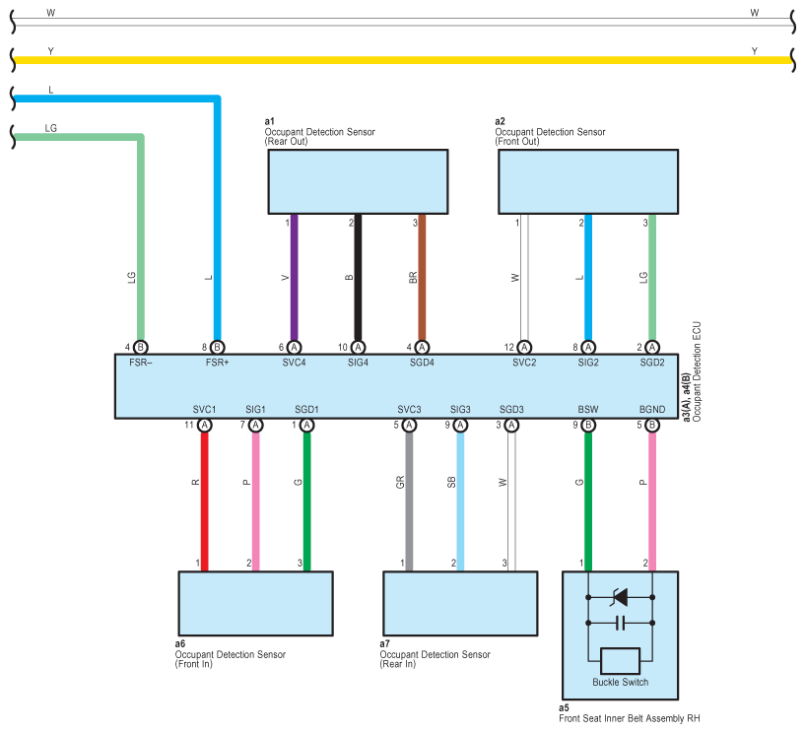Click the Zener diode symbol in a5

coord(620,597)
